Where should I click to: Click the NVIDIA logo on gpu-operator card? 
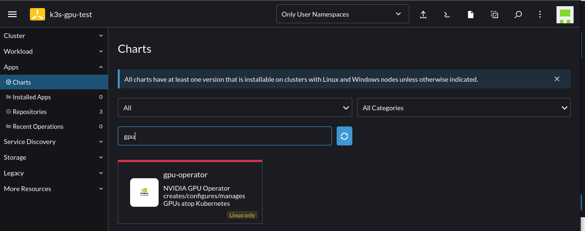pyautogui.click(x=144, y=192)
